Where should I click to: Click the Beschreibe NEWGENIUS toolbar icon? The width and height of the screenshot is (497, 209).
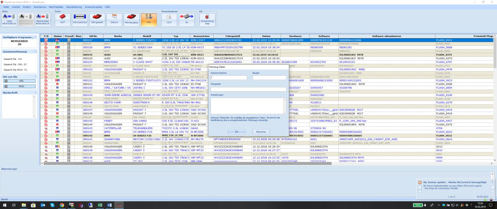(x=43, y=20)
